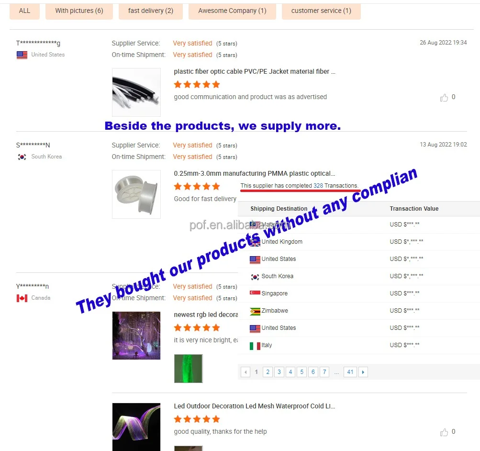
Task: Select the ALL reviews filter tab
Action: 24,11
